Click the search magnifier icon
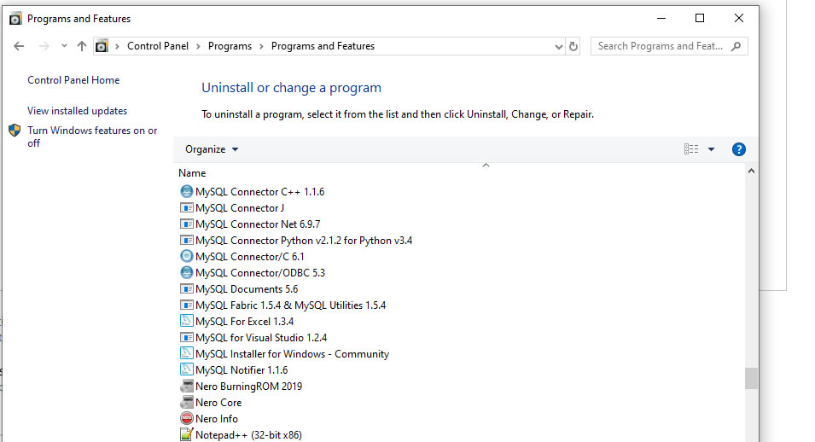Image resolution: width=815 pixels, height=442 pixels. (736, 46)
